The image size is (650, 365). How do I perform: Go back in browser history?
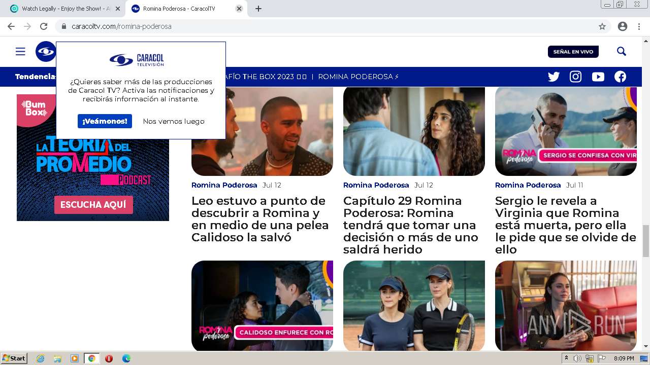11,26
